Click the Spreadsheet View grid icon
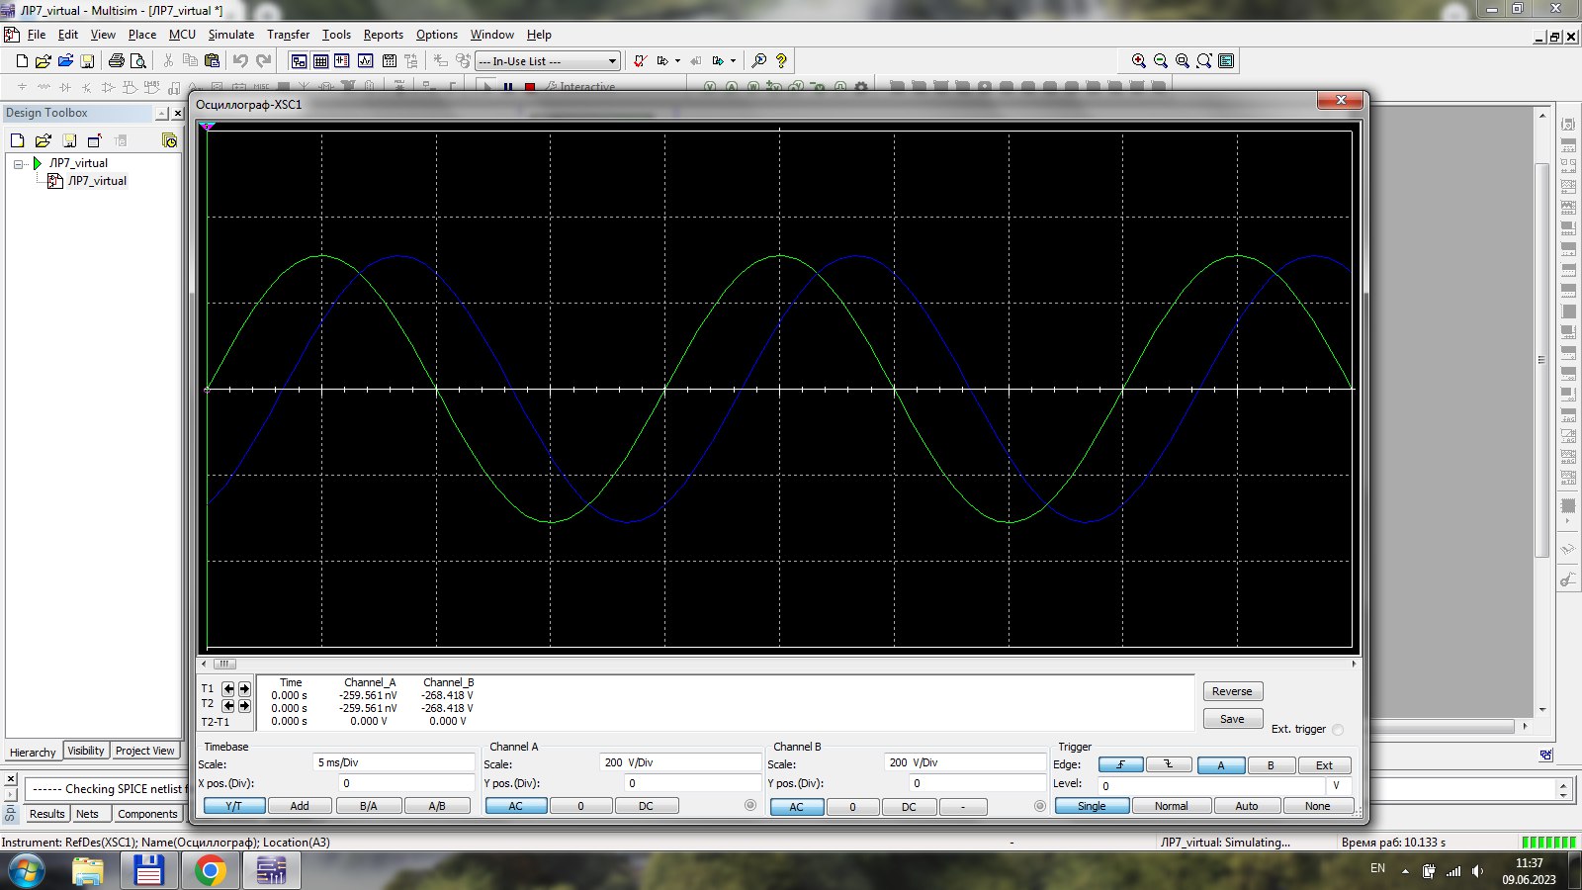 click(320, 61)
